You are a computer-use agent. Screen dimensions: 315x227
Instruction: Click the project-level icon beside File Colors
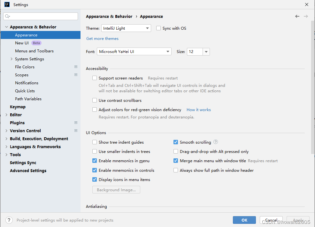coord(76,67)
